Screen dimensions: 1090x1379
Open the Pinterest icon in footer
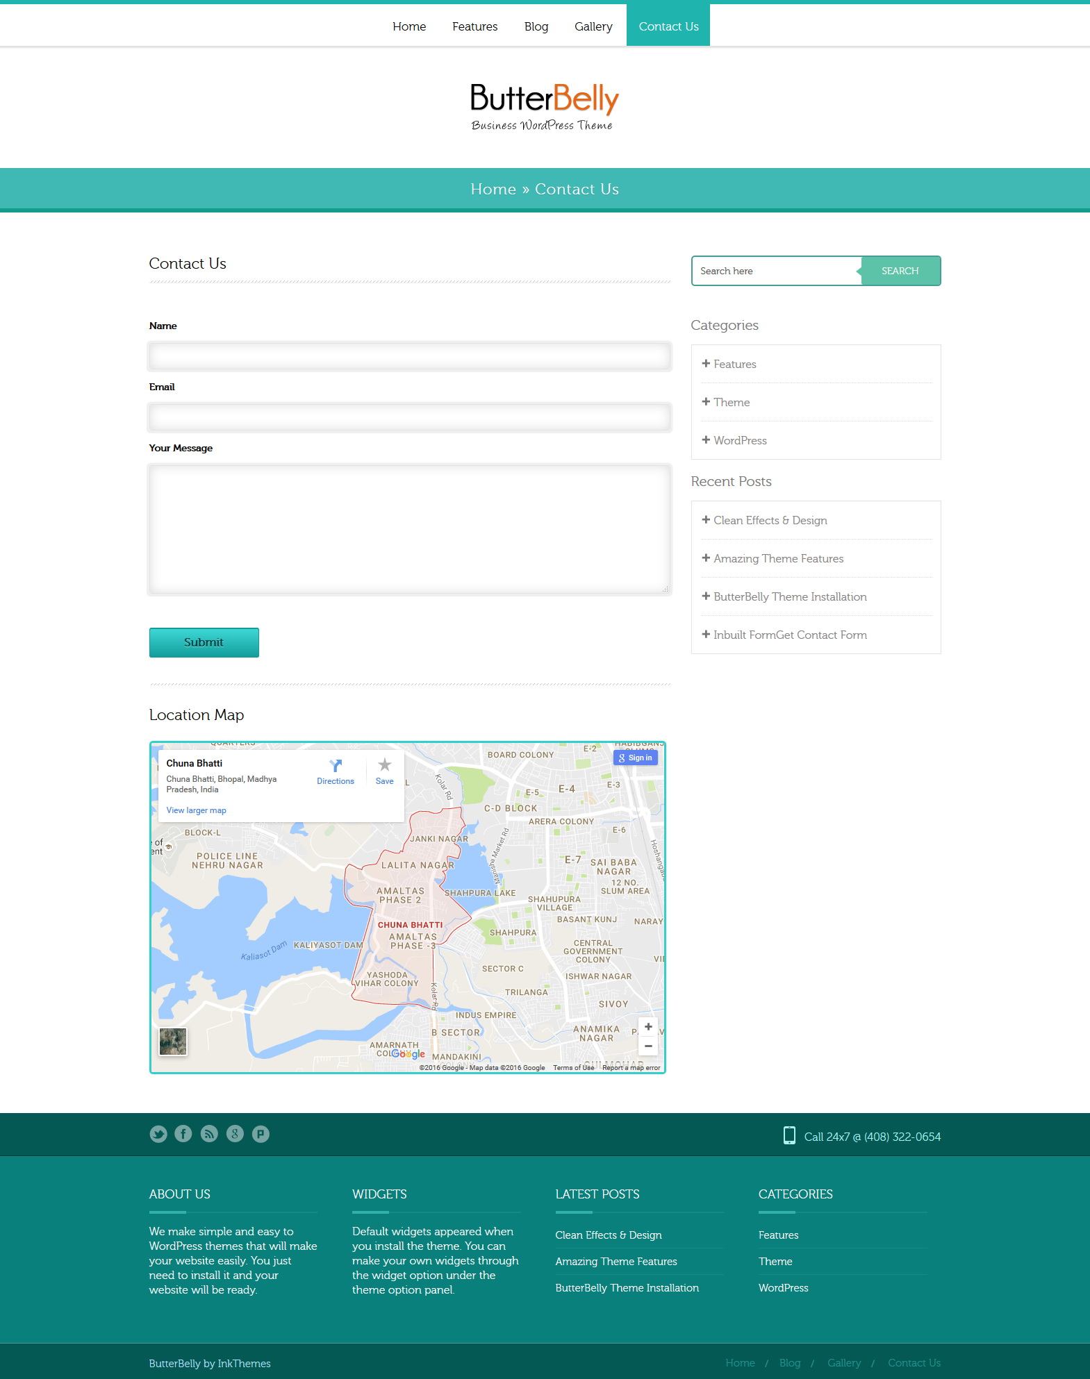tap(261, 1134)
